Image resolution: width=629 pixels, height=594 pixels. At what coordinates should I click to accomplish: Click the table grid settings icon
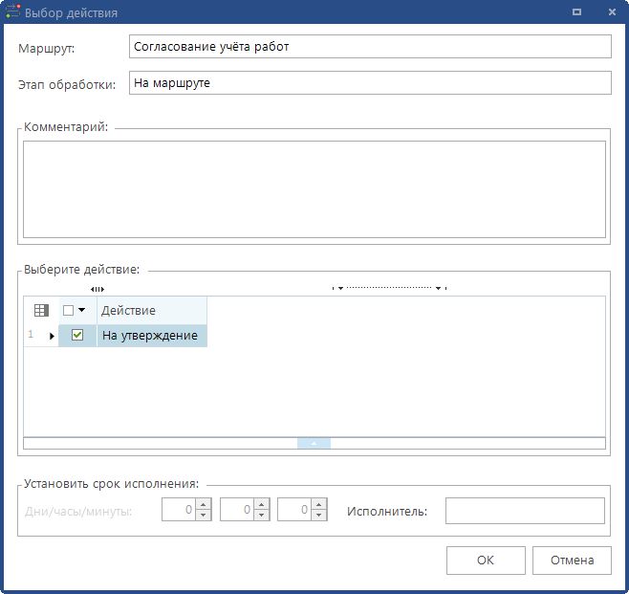[41, 310]
